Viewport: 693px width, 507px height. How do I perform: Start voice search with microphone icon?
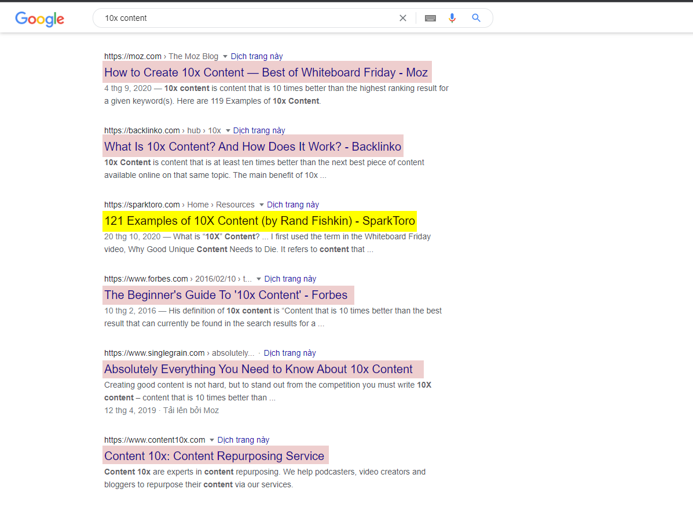(x=452, y=18)
